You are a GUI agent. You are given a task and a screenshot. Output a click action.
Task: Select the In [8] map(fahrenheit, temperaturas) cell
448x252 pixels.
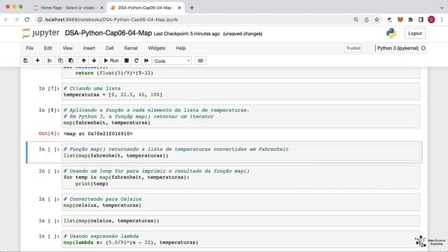click(241, 116)
